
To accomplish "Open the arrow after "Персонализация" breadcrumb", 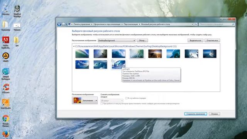I will 139,24.
